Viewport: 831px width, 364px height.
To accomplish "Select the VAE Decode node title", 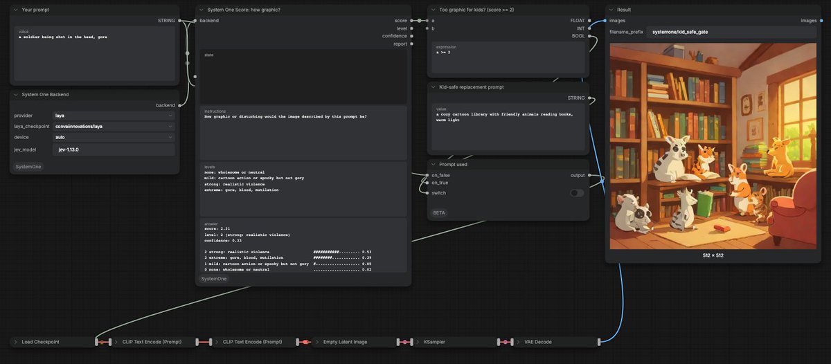I will pos(538,342).
